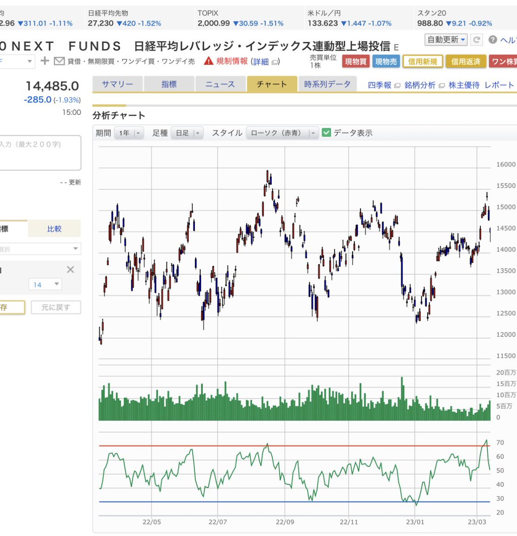517x536 pixels.
Task: Click the 元に戻す button
Action: tap(56, 307)
